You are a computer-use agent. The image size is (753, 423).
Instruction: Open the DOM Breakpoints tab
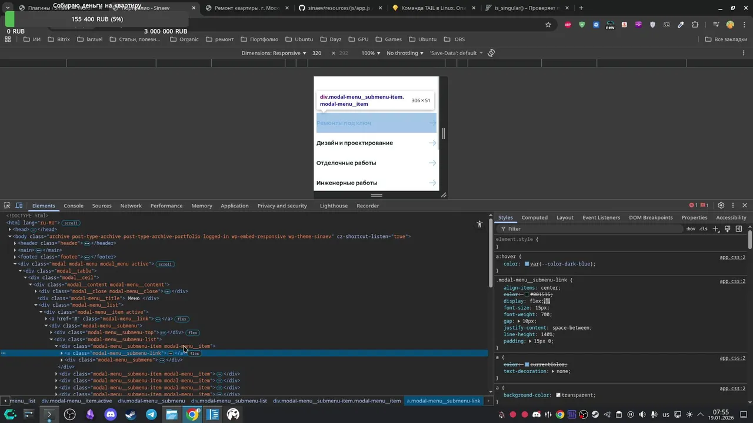pos(651,217)
